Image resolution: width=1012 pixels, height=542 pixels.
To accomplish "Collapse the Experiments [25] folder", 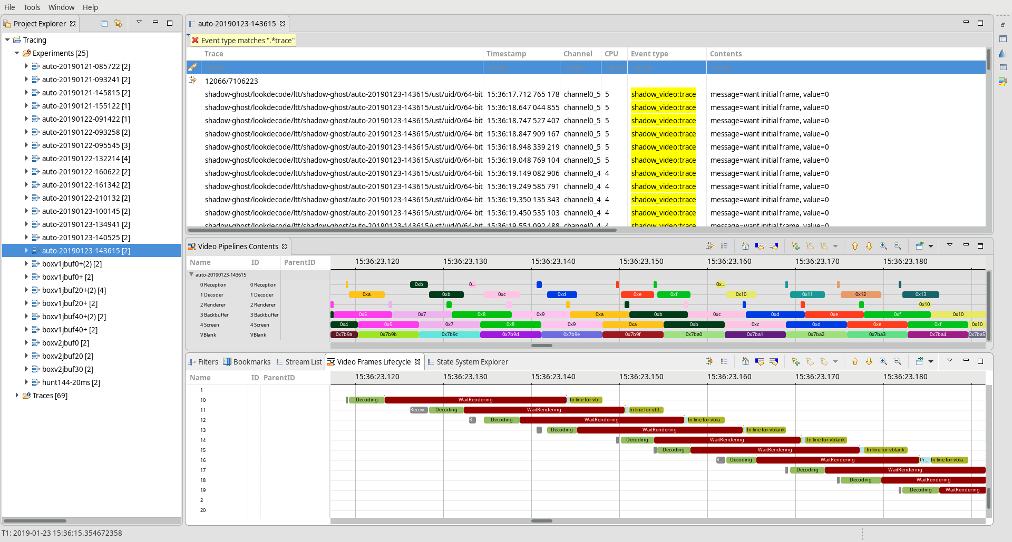I will tap(17, 53).
